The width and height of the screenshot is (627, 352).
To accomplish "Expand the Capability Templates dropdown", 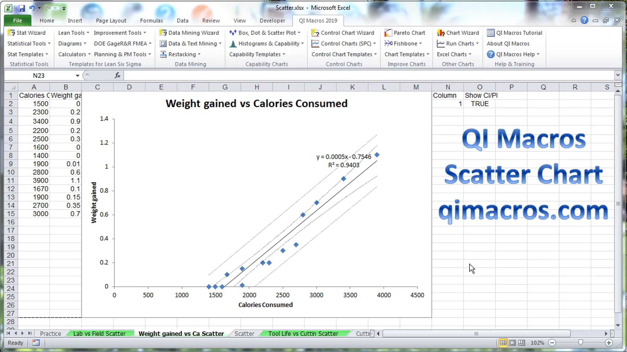I will [257, 54].
